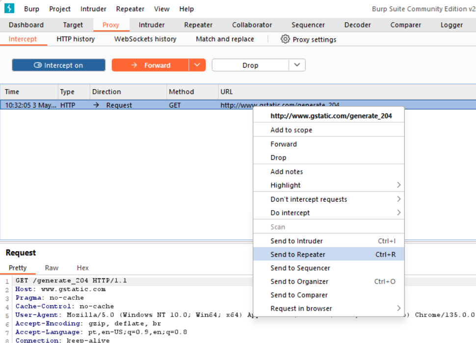Open the View menu
The width and height of the screenshot is (476, 343).
coord(161,9)
